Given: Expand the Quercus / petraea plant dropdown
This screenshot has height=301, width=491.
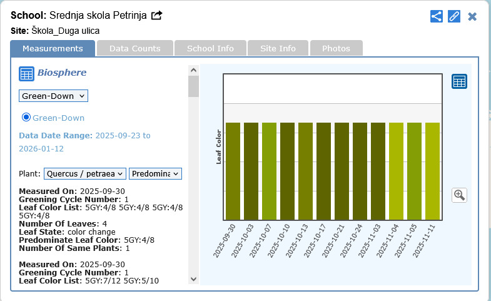Looking at the screenshot, I should pyautogui.click(x=84, y=173).
